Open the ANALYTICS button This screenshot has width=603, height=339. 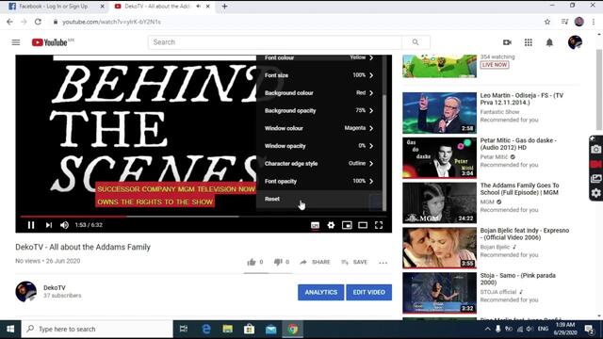click(x=320, y=293)
